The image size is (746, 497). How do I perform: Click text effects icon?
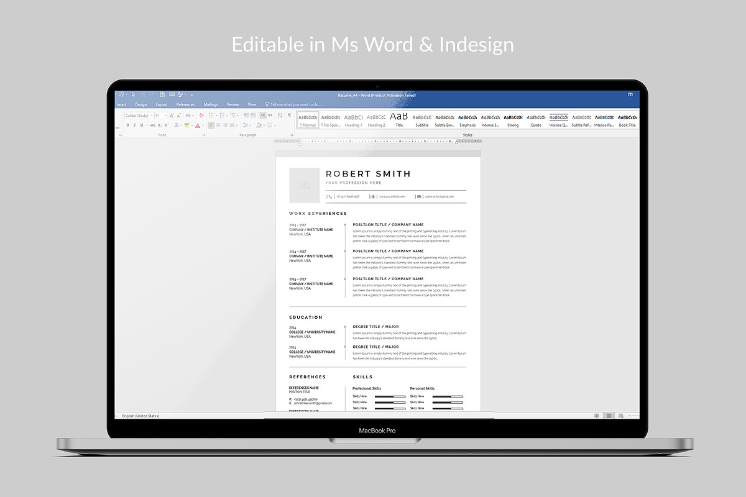[177, 125]
